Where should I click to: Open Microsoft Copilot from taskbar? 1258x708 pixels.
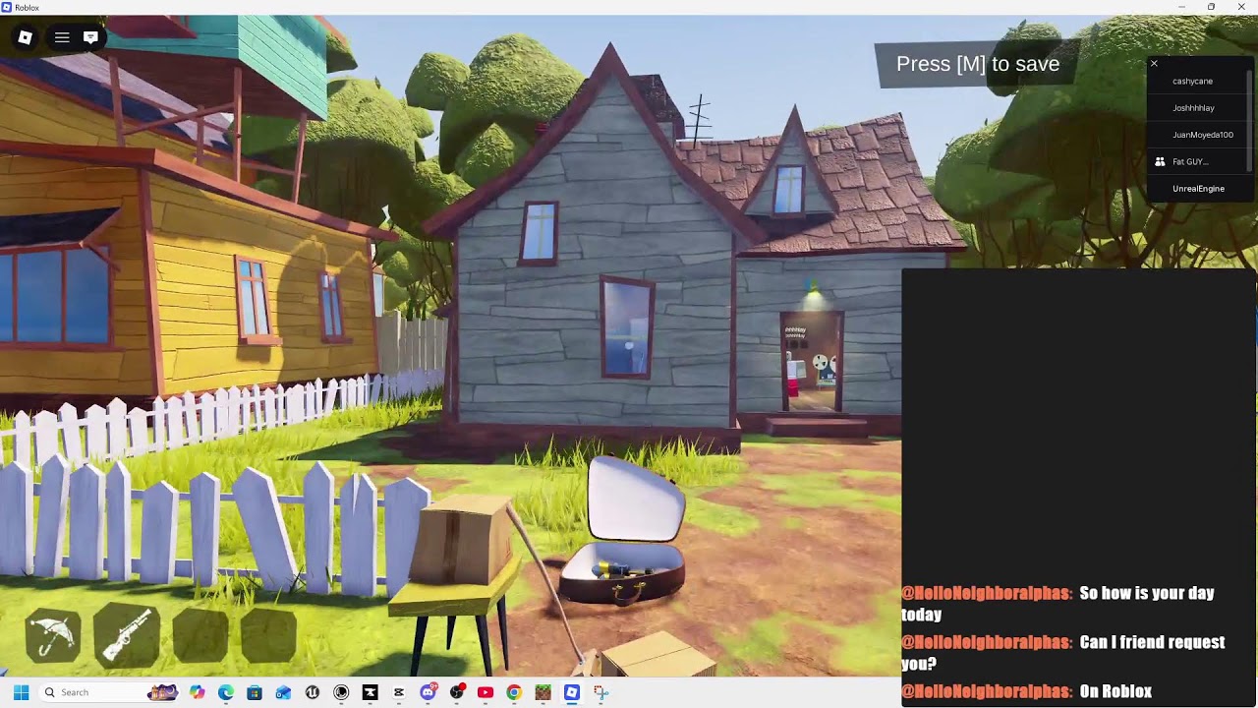click(x=198, y=692)
